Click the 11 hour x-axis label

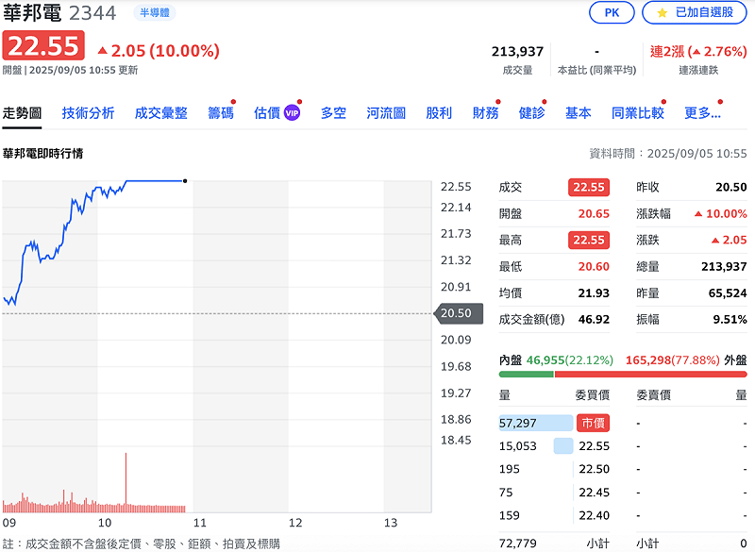(x=199, y=523)
